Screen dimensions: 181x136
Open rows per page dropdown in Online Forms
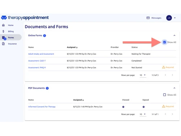(x=143, y=75)
